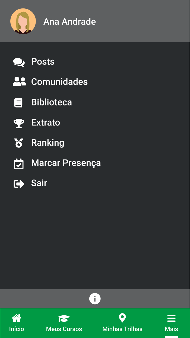This screenshot has width=190, height=338.
Task: Tap the Meus Cursos graduation cap icon
Action: tap(64, 318)
